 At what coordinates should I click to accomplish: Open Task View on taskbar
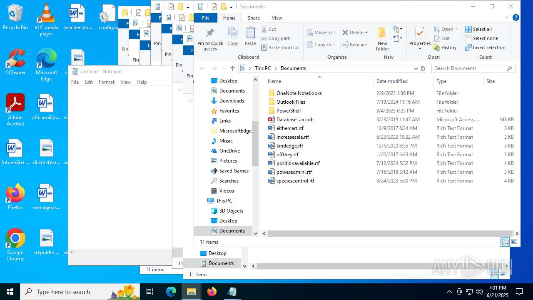[150, 292]
